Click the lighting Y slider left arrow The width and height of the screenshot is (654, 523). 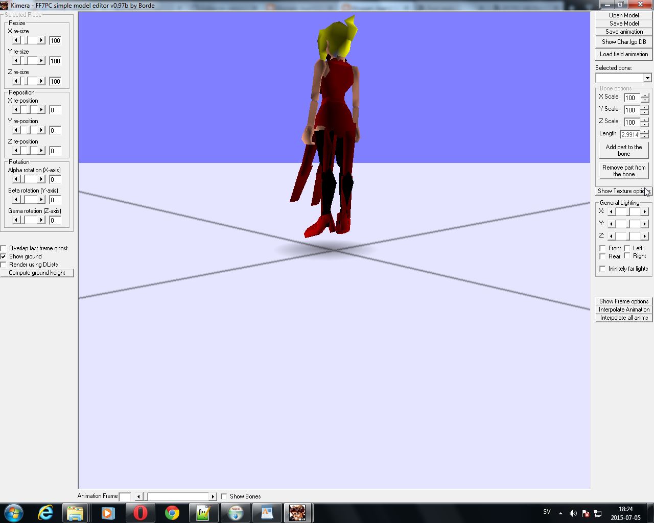click(x=611, y=224)
